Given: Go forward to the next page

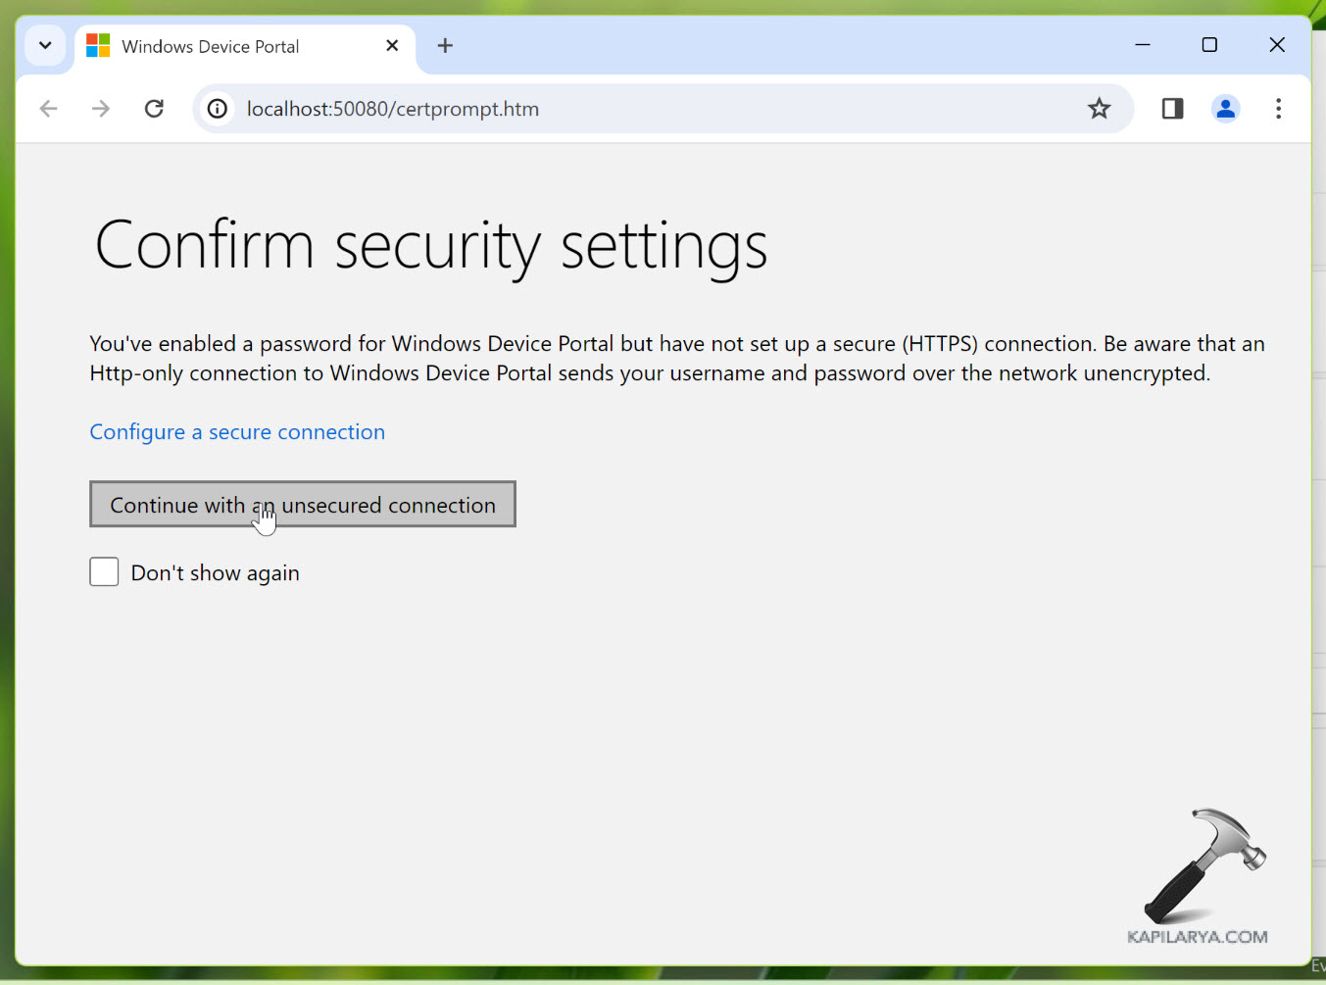Looking at the screenshot, I should pos(101,109).
